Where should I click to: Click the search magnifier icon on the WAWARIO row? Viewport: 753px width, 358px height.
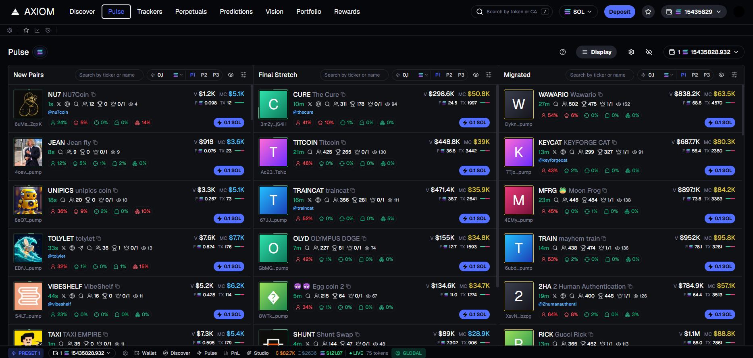point(556,104)
